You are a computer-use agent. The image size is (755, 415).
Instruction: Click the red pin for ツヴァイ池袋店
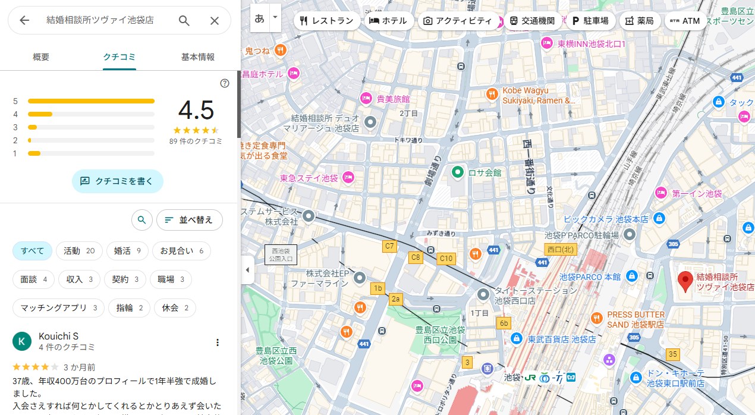(685, 281)
